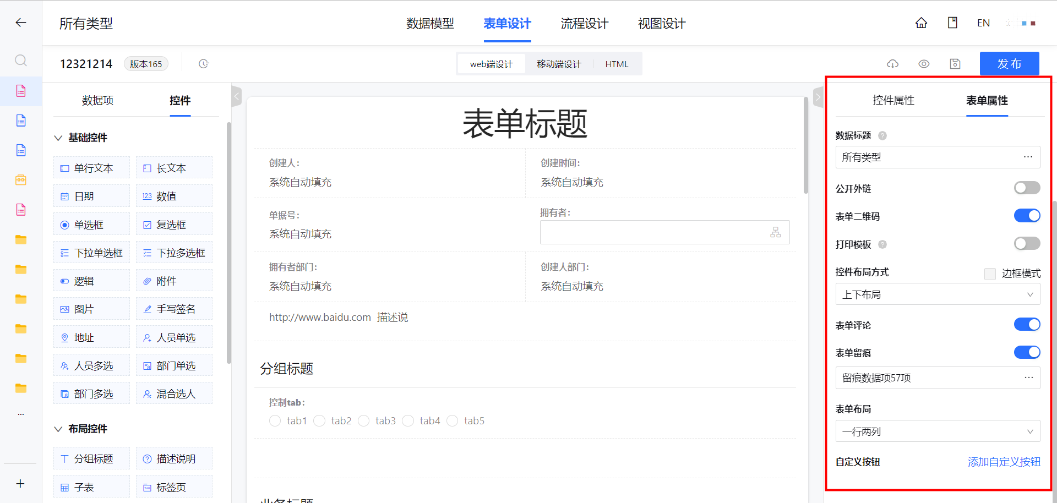Add 数值 number control
Screen dimensions: 1057x503
click(x=174, y=196)
